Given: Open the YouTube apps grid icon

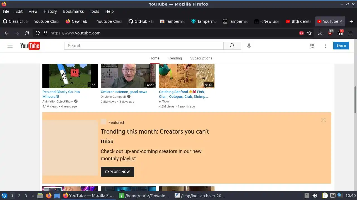Looking at the screenshot, I should [312, 46].
